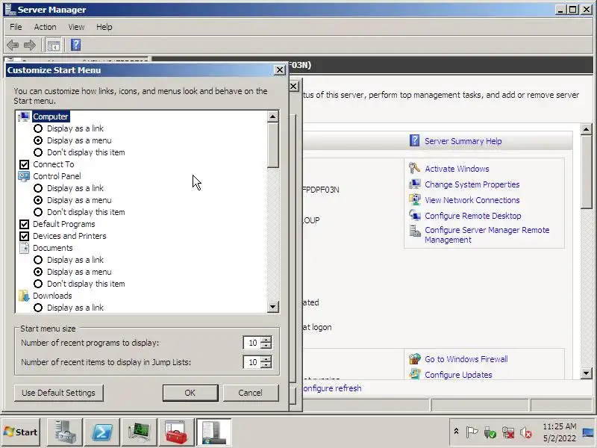Click the network disconnected tray icon
Viewport: 597px width, 448px height.
pos(508,432)
